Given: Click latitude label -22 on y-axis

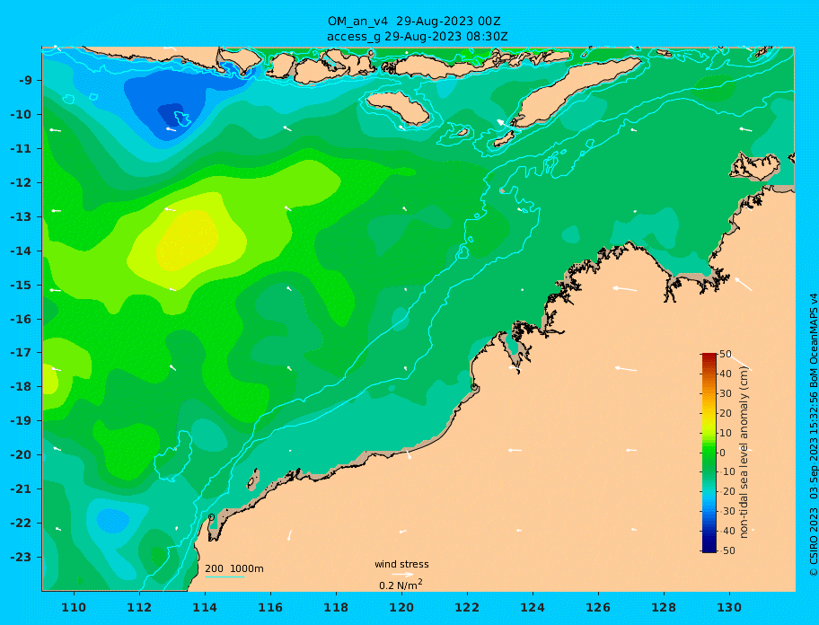Looking at the screenshot, I should click(21, 524).
